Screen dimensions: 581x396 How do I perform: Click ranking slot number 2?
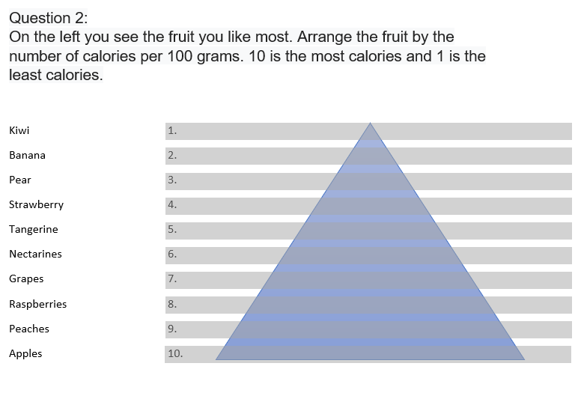tap(368, 156)
